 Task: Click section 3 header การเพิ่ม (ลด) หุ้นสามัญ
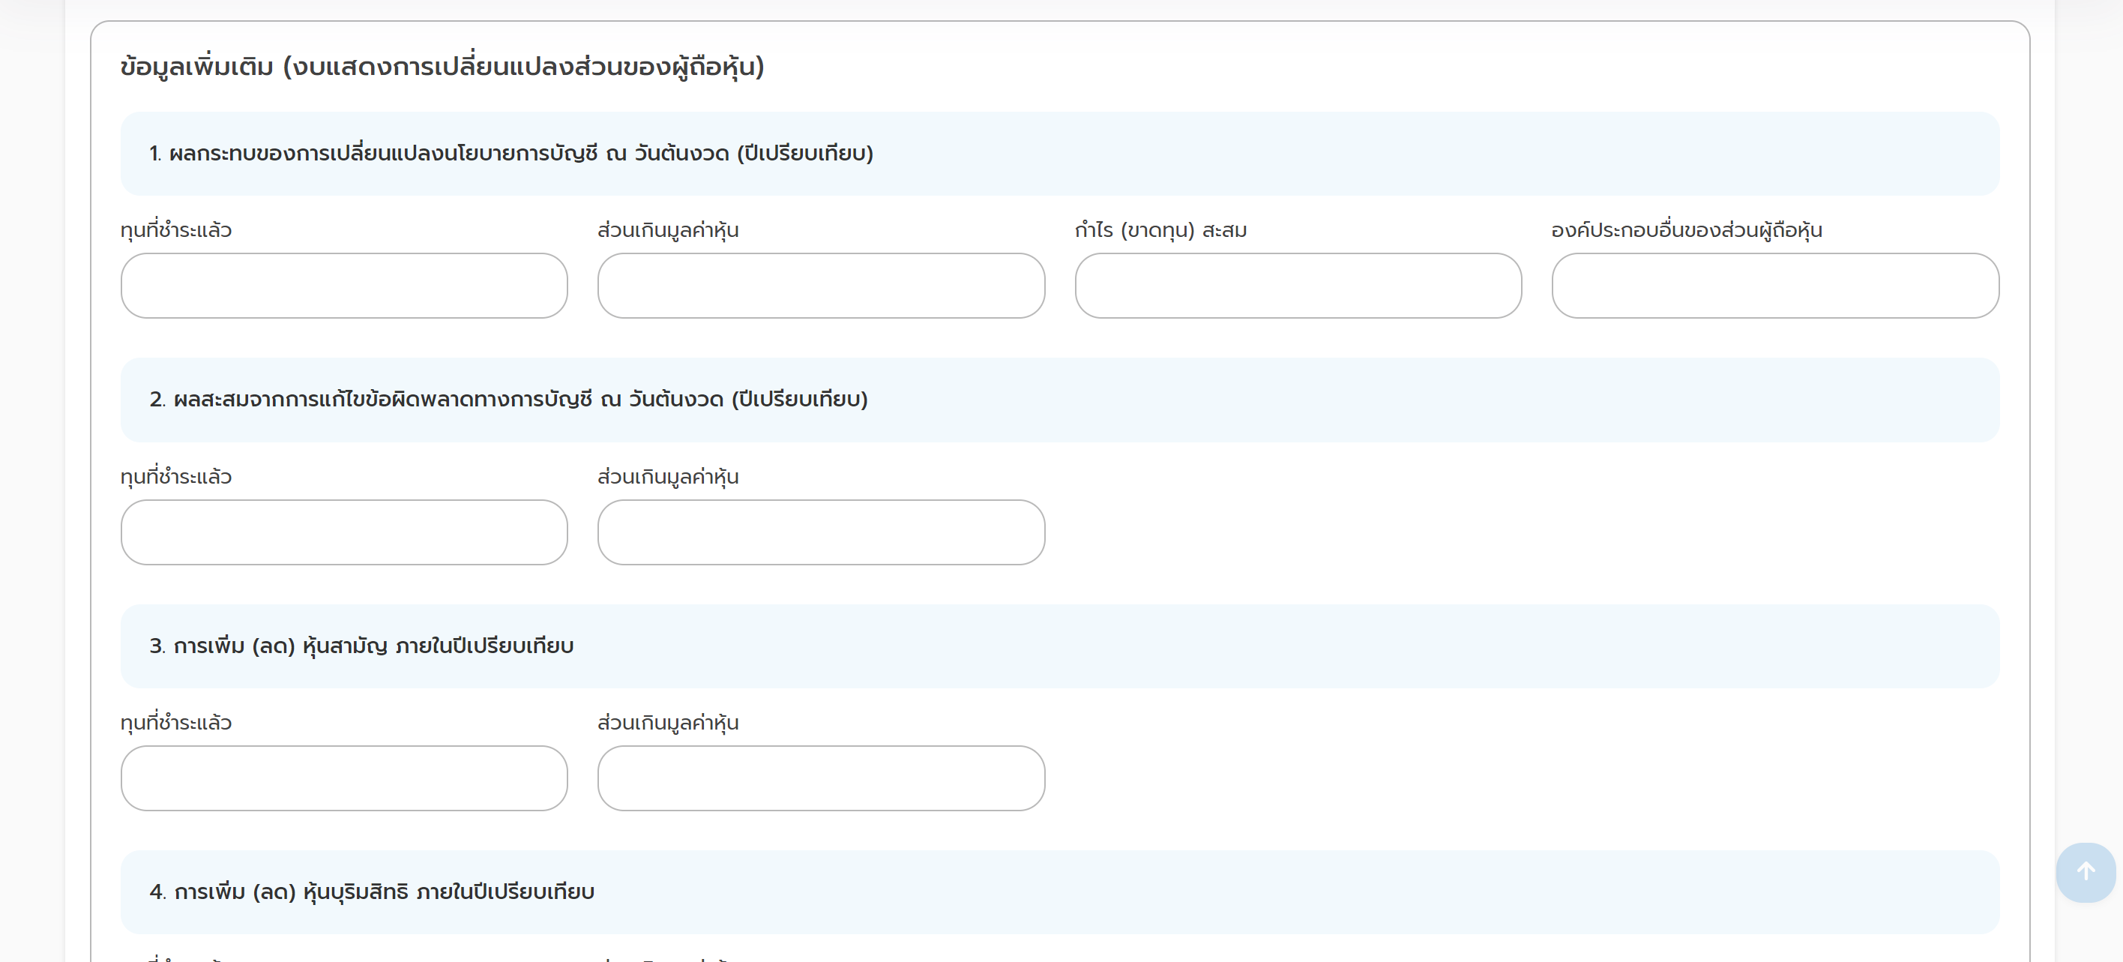click(x=361, y=646)
